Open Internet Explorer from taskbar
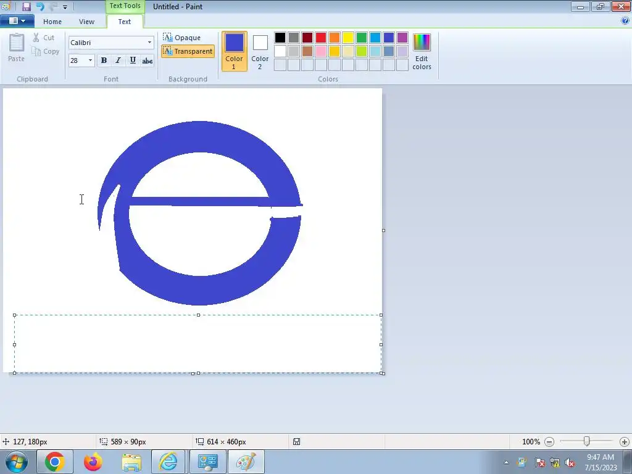This screenshot has width=632, height=474. coord(168,462)
